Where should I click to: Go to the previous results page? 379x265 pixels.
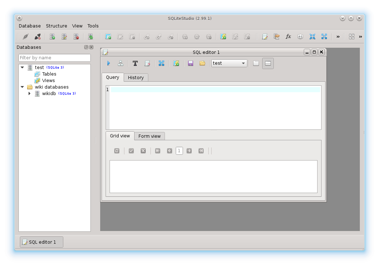[x=170, y=151]
